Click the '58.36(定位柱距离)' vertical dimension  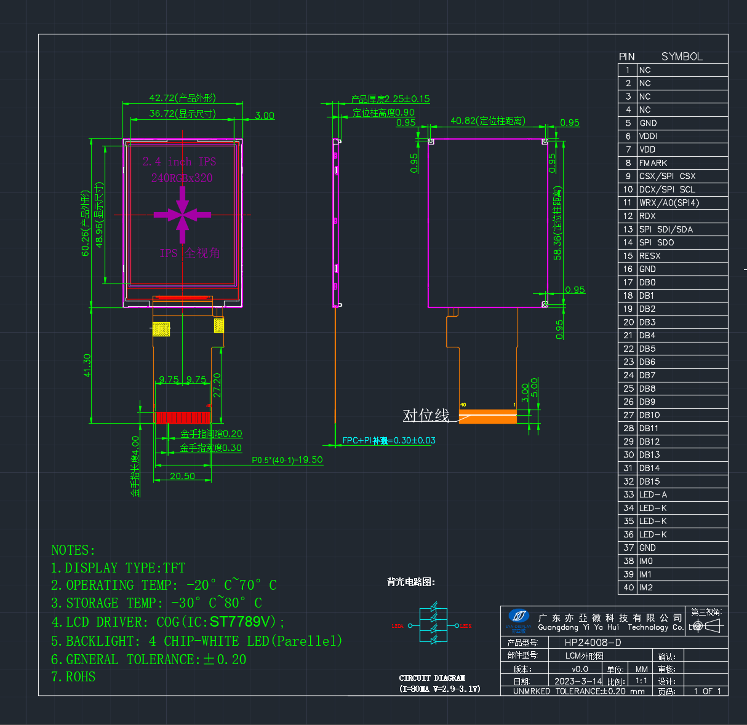(557, 223)
